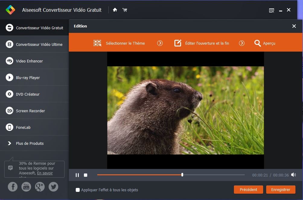The width and height of the screenshot is (303, 200).
Task: Click the Convertisseur Vidéo Ultime film icon
Action: 9,44
